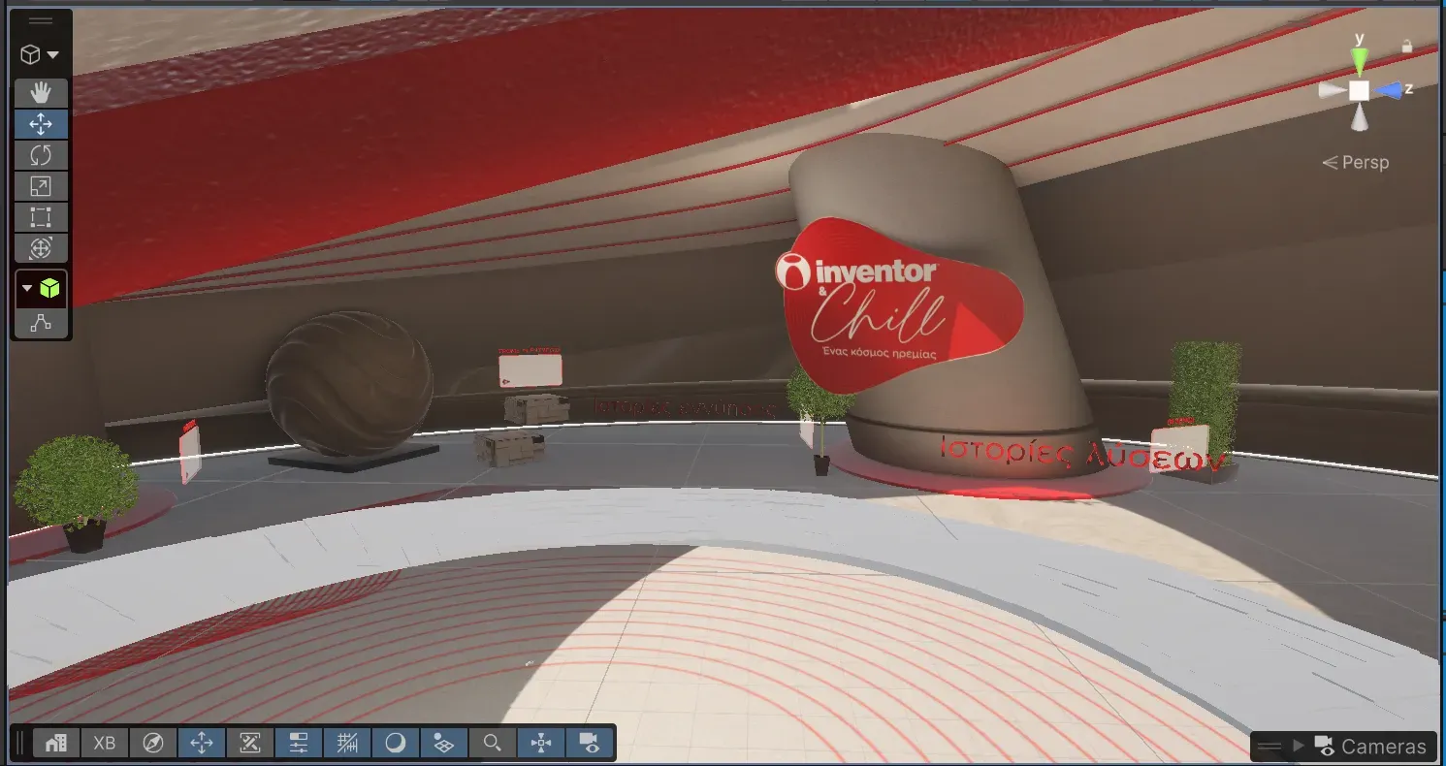Click the magnifier search icon in bottom toolbar
The width and height of the screenshot is (1446, 766).
point(493,744)
